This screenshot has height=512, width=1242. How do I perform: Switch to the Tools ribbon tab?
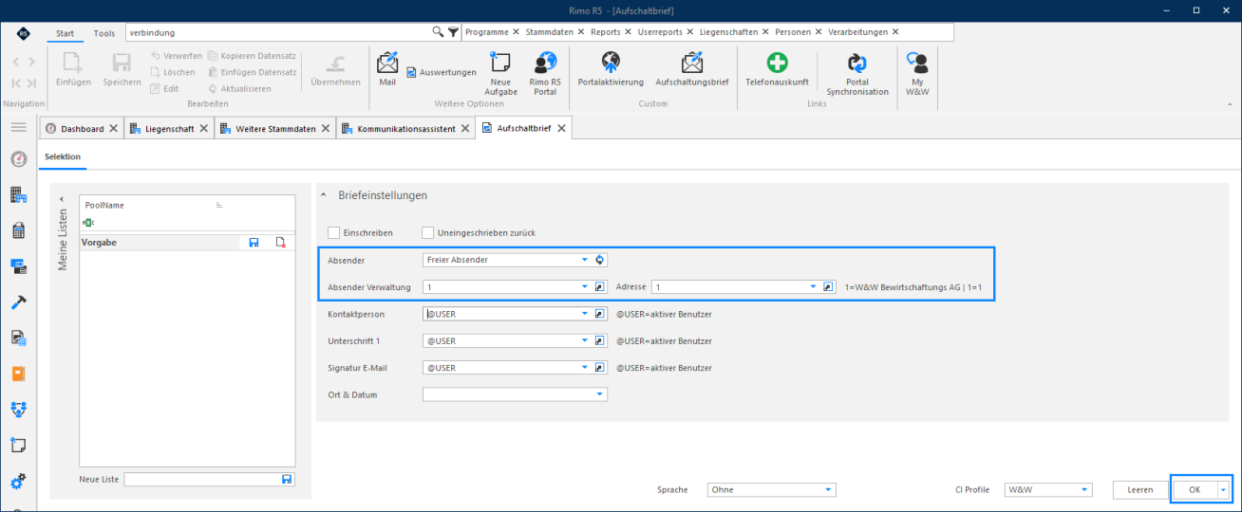104,33
